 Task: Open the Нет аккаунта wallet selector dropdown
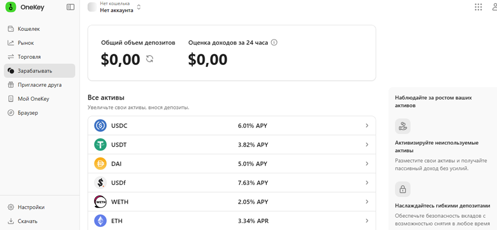[x=120, y=7]
